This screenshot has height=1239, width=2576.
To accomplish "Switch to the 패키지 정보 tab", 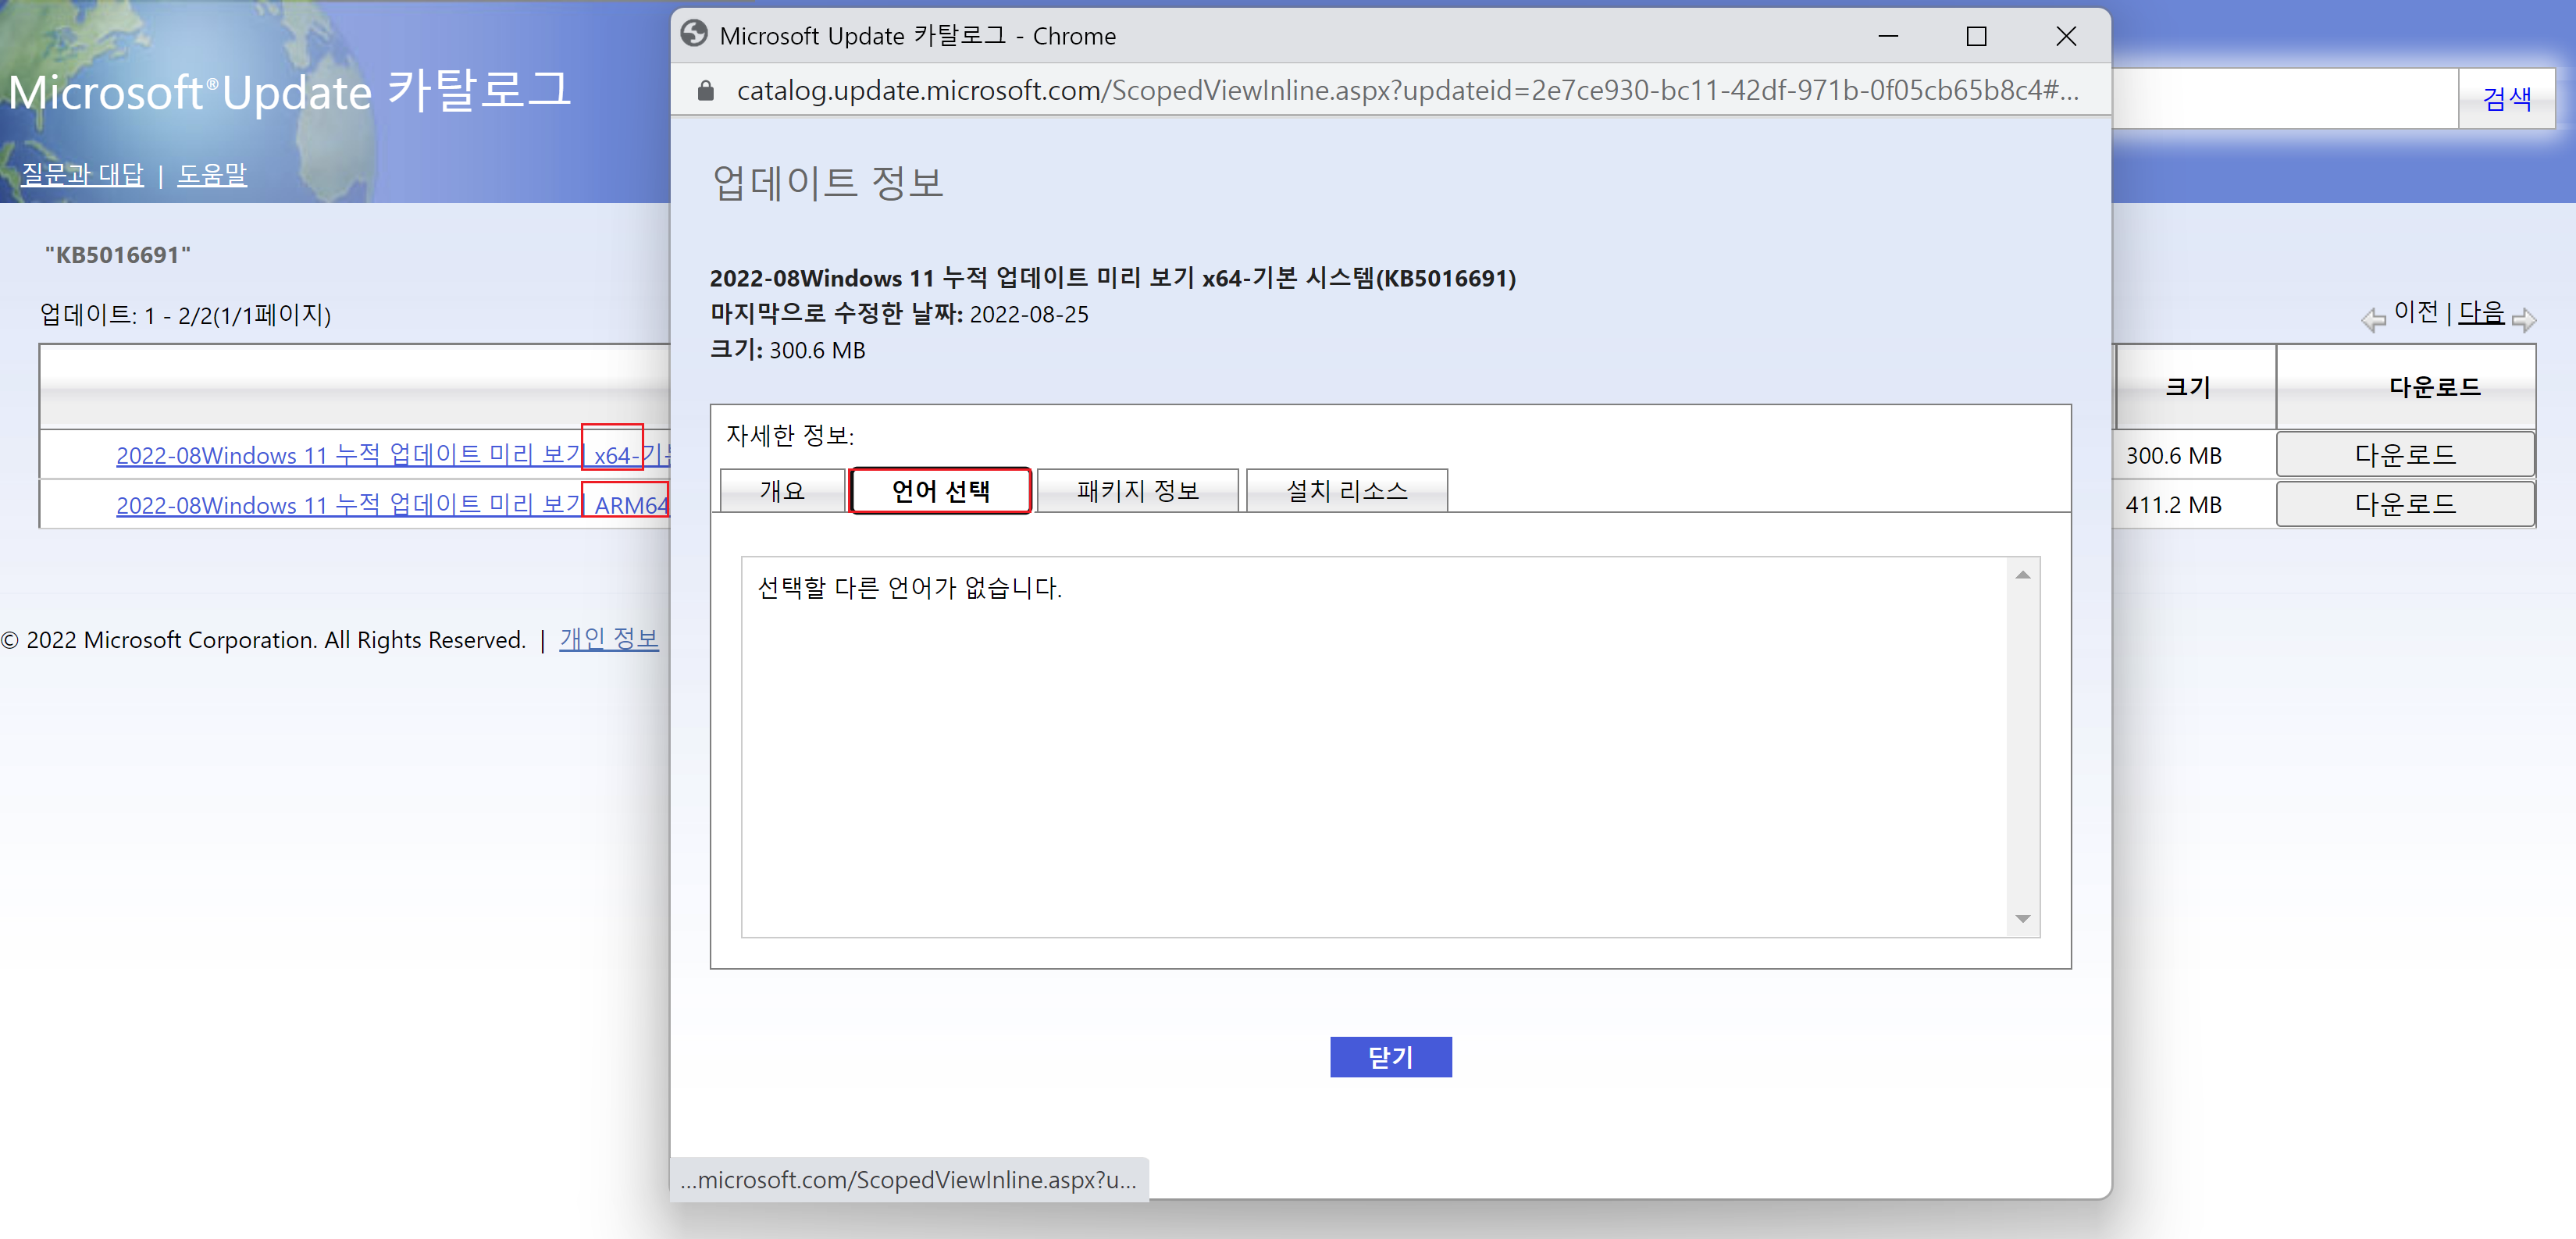I will pos(1137,491).
